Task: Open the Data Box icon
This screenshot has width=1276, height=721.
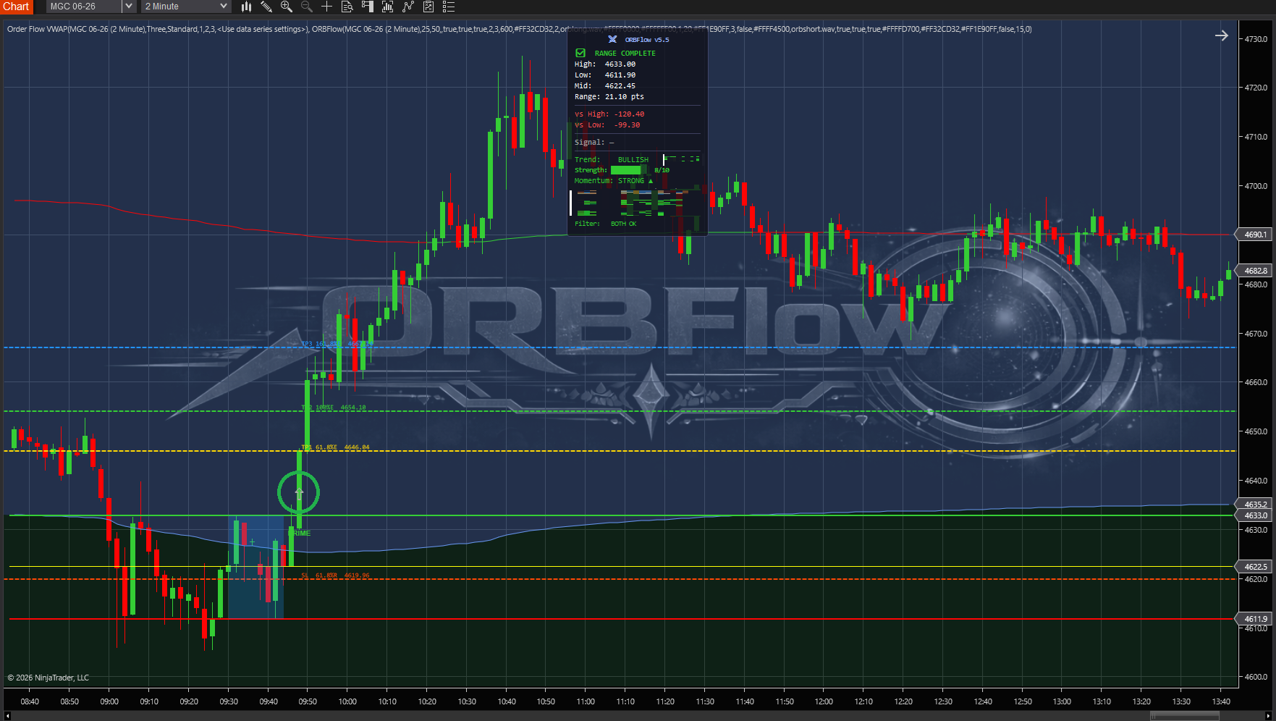Action: (347, 7)
